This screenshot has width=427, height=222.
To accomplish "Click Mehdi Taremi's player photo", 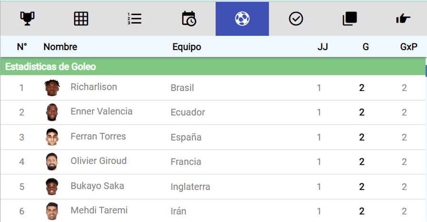I will pos(52,211).
